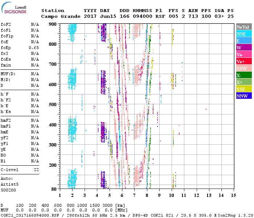
Task: Pick the E blue legend entry
Action: coord(243,41)
